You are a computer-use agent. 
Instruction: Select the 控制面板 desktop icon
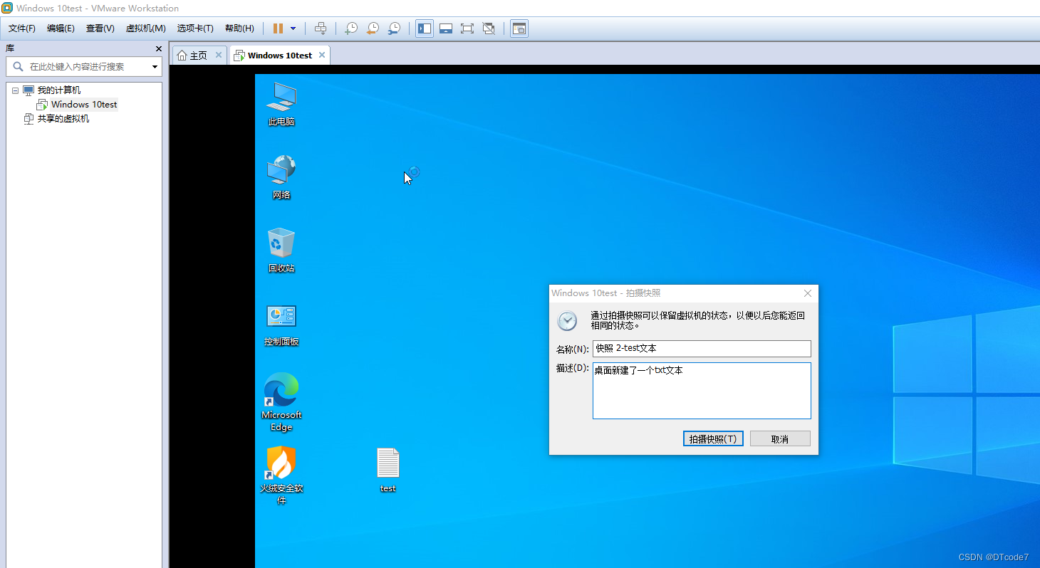click(281, 325)
